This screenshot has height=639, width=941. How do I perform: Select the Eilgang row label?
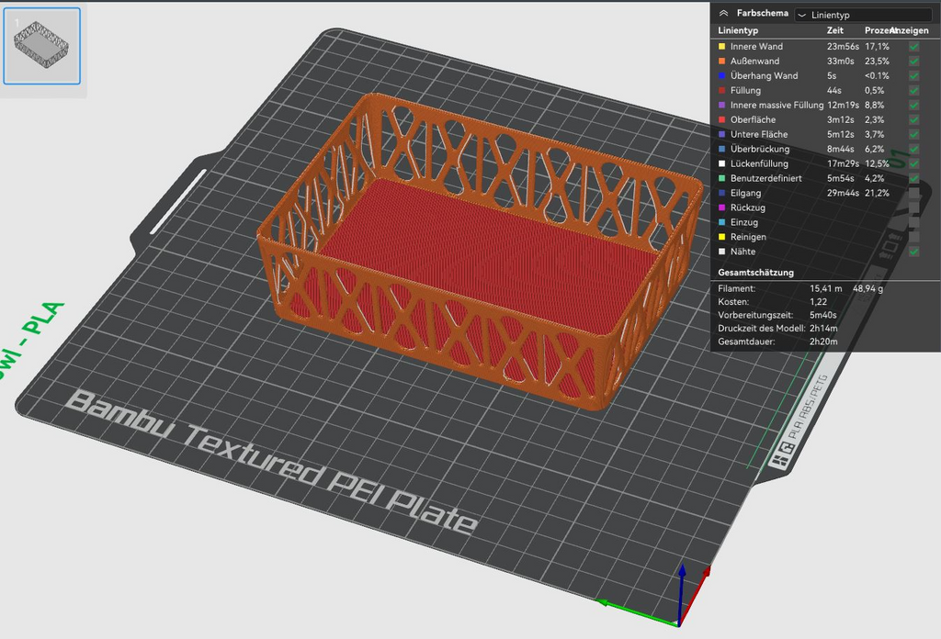[x=745, y=193]
